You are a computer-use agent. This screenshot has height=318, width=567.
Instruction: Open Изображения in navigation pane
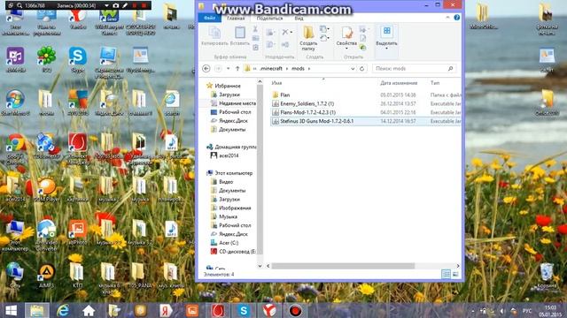pyautogui.click(x=235, y=208)
